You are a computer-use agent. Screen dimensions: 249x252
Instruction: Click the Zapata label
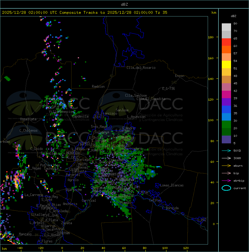pos(66,223)
